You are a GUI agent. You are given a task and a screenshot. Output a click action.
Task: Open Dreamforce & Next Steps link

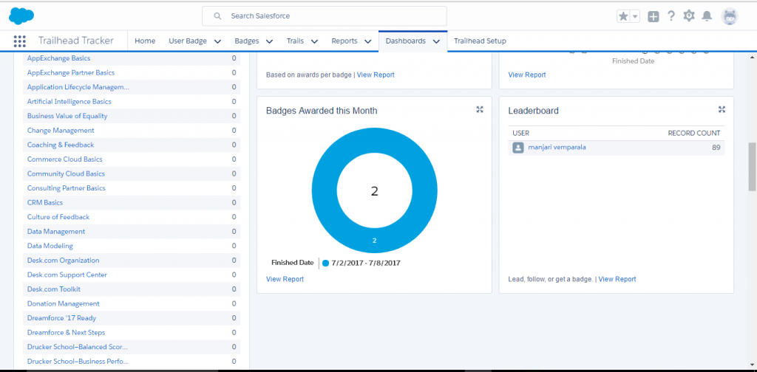click(x=66, y=333)
